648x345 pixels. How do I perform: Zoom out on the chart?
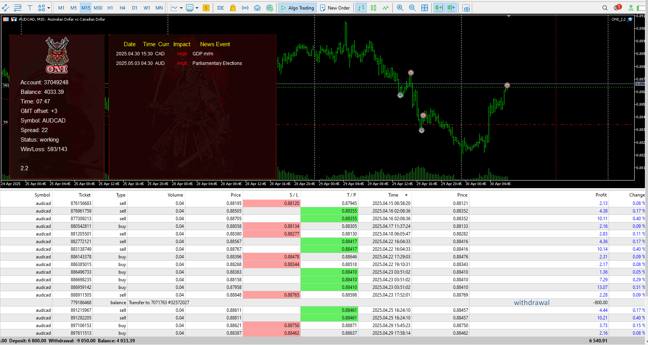(x=412, y=8)
